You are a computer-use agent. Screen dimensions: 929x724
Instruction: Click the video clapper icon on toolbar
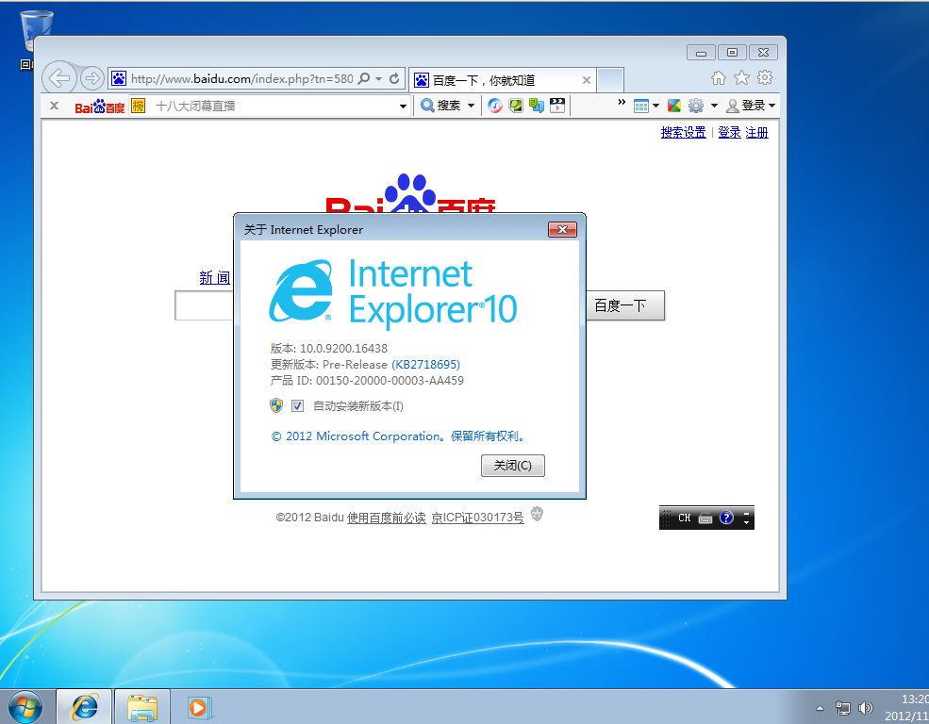click(556, 106)
